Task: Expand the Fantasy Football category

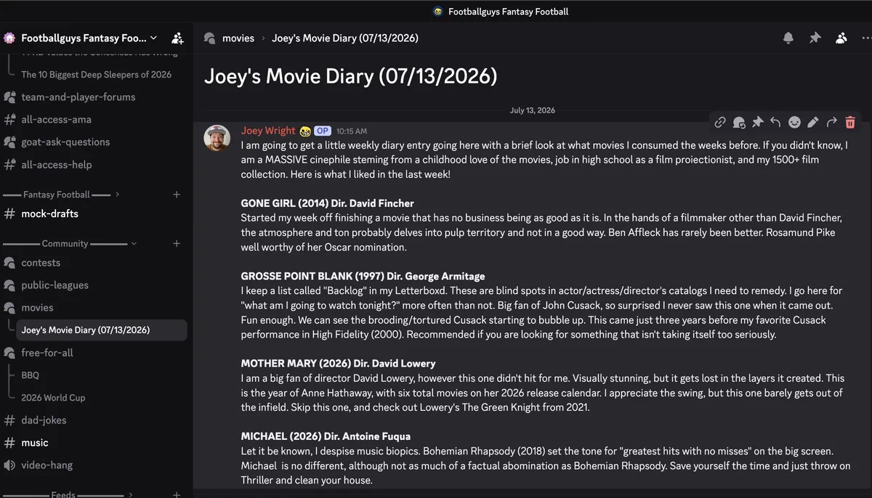Action: click(x=118, y=195)
